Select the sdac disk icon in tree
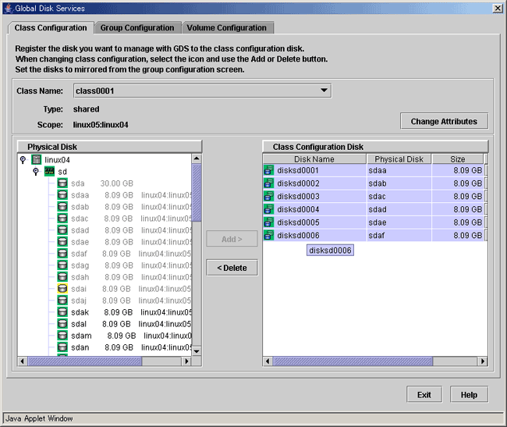Viewport: 507px width, 427px height. click(62, 219)
